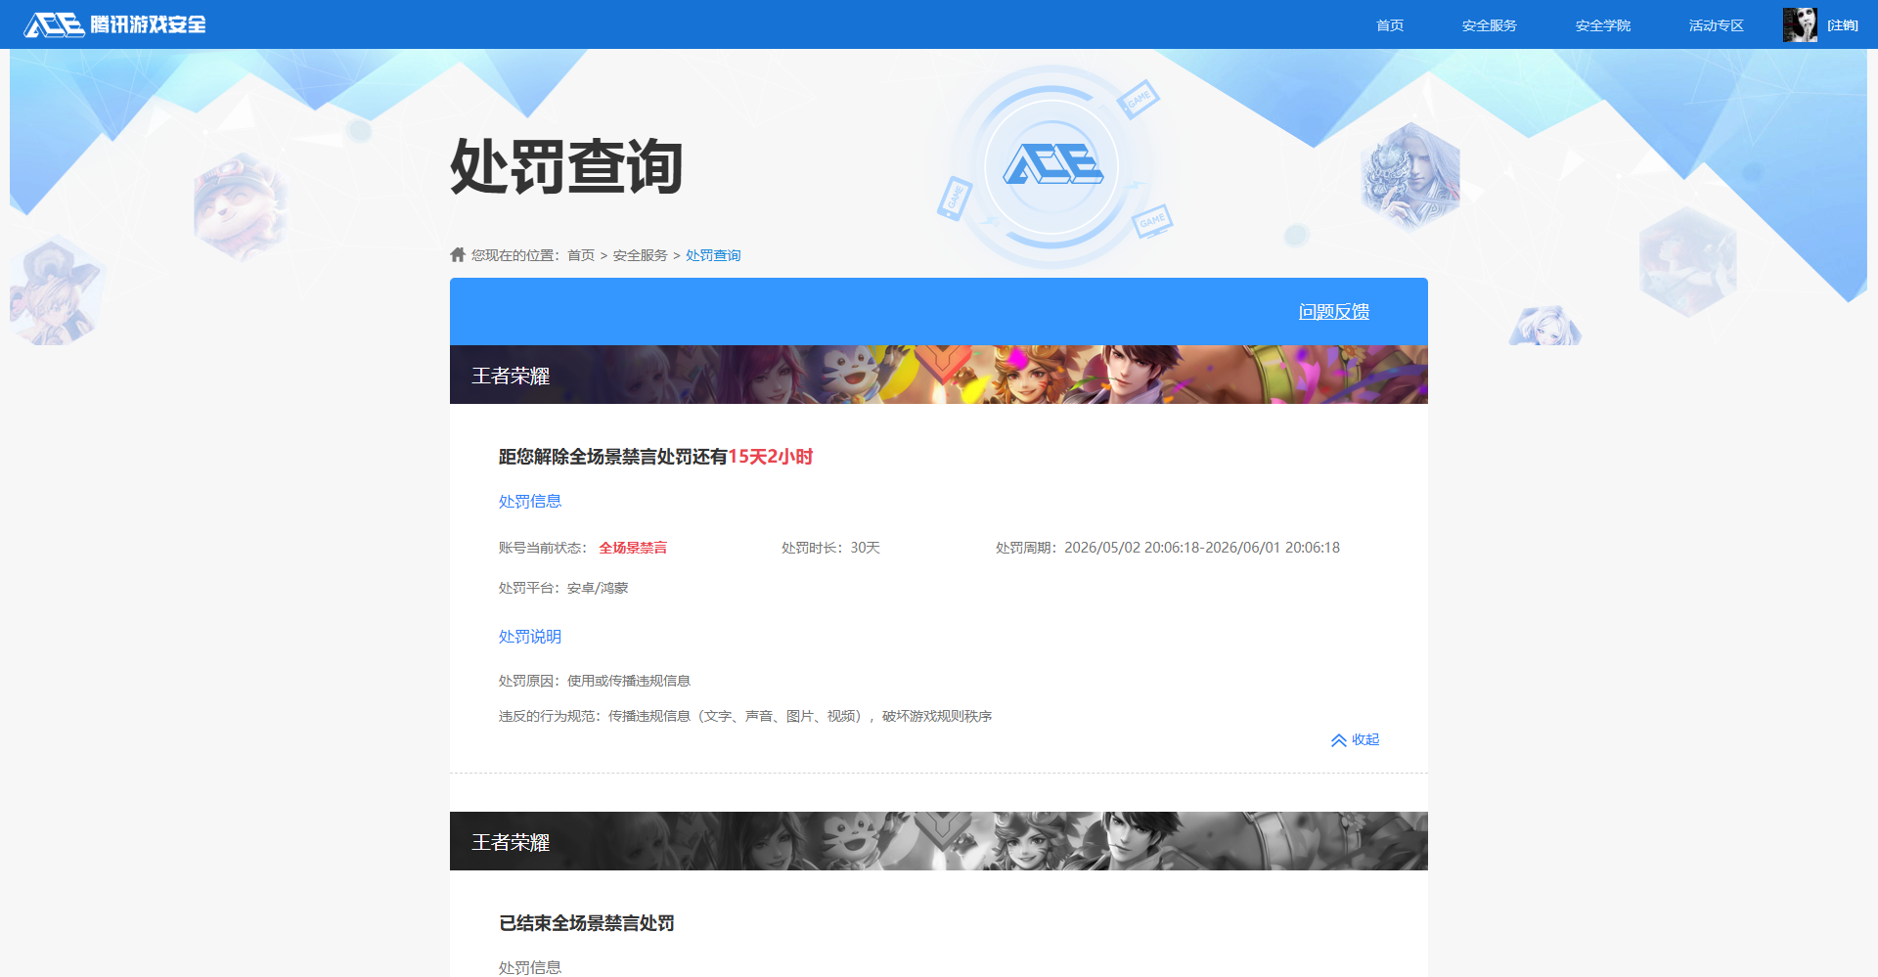Click the 处罚平台：安卓/鸿蒙 text
Screen dimensions: 1878x977
click(563, 588)
